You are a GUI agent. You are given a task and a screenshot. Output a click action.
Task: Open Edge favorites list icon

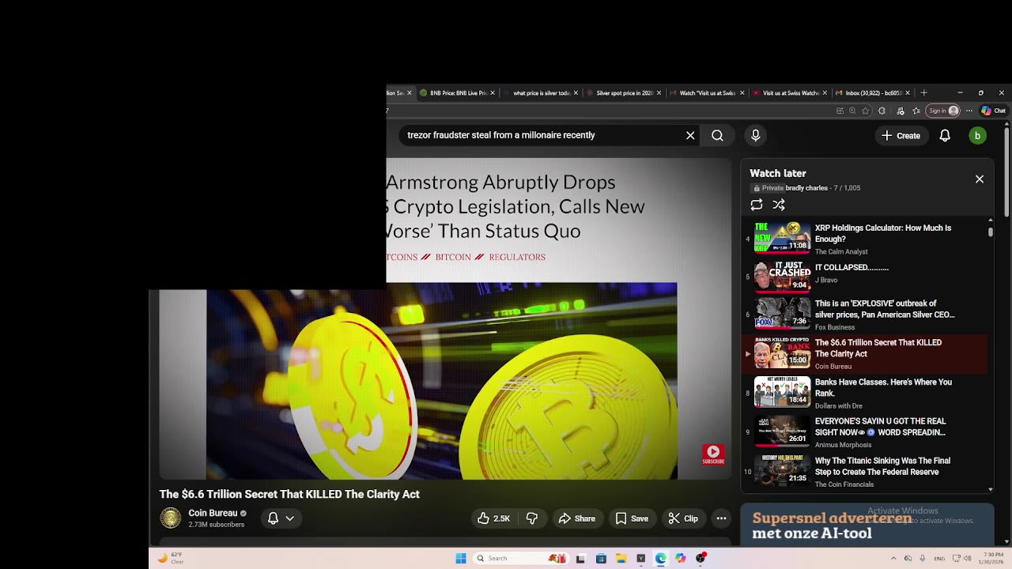click(x=916, y=111)
